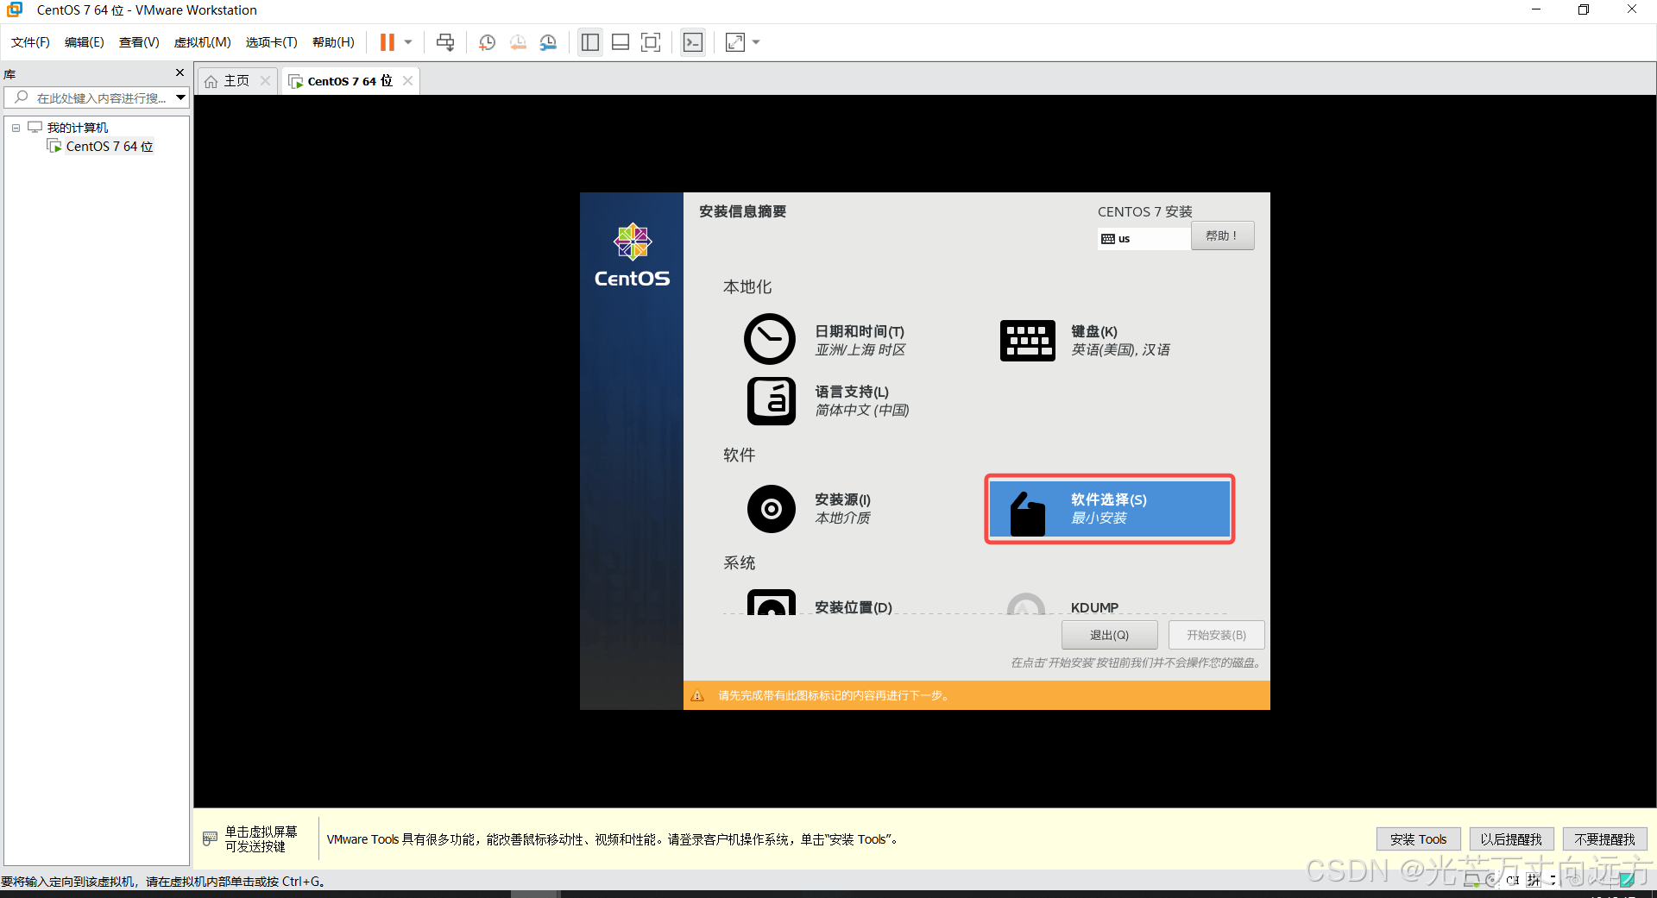Click the 简体中文 (中国) text

click(862, 411)
